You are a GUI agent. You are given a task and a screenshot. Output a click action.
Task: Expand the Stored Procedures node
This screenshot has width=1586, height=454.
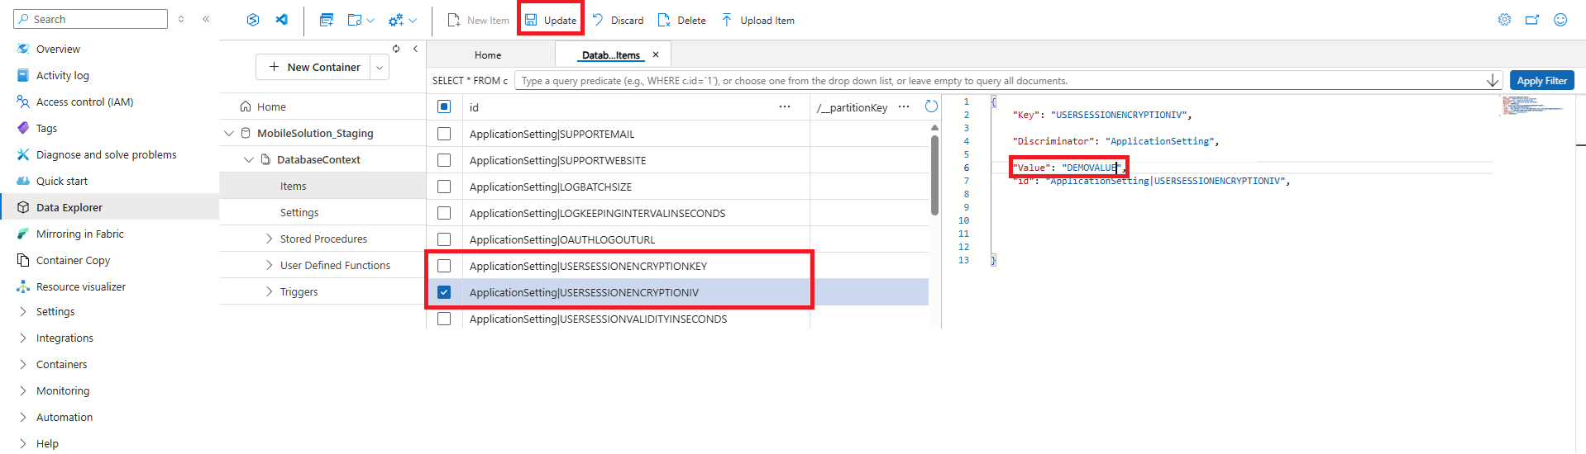269,239
